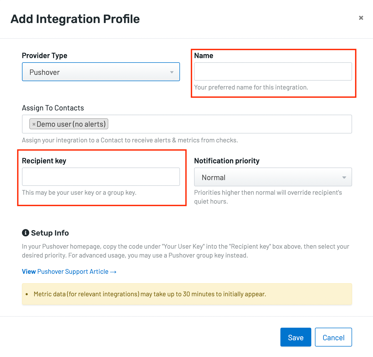Click the Recipient key label
This screenshot has height=357, width=373.
coord(44,161)
